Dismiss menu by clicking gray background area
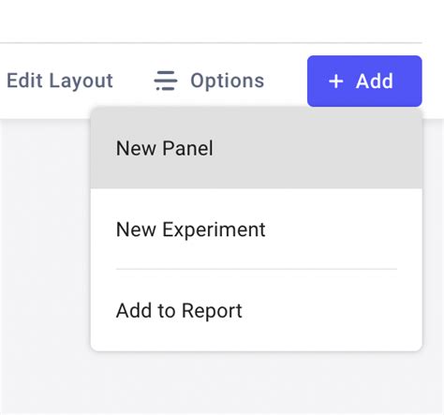 click(45, 250)
